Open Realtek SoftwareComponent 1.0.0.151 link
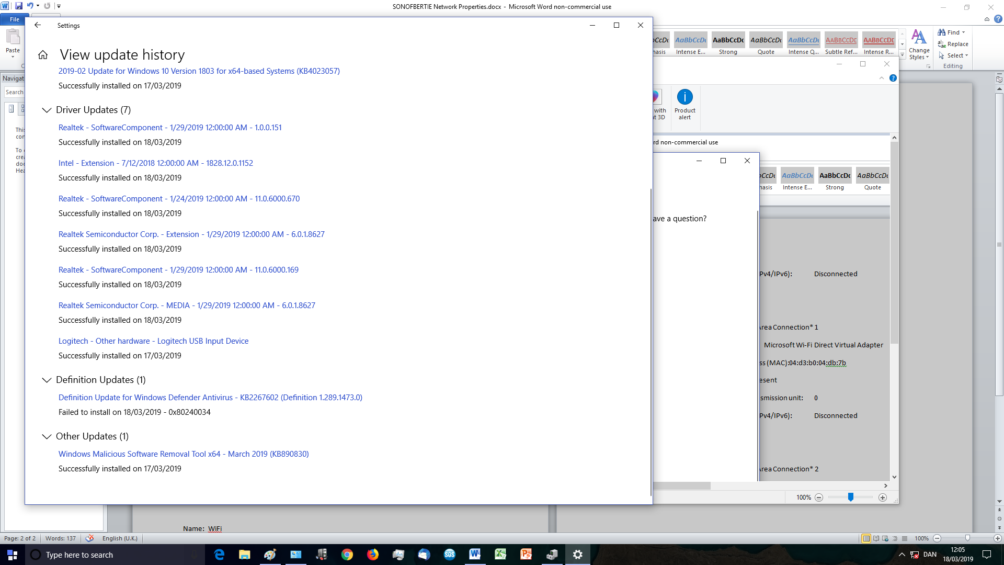Image resolution: width=1004 pixels, height=565 pixels. coord(170,128)
